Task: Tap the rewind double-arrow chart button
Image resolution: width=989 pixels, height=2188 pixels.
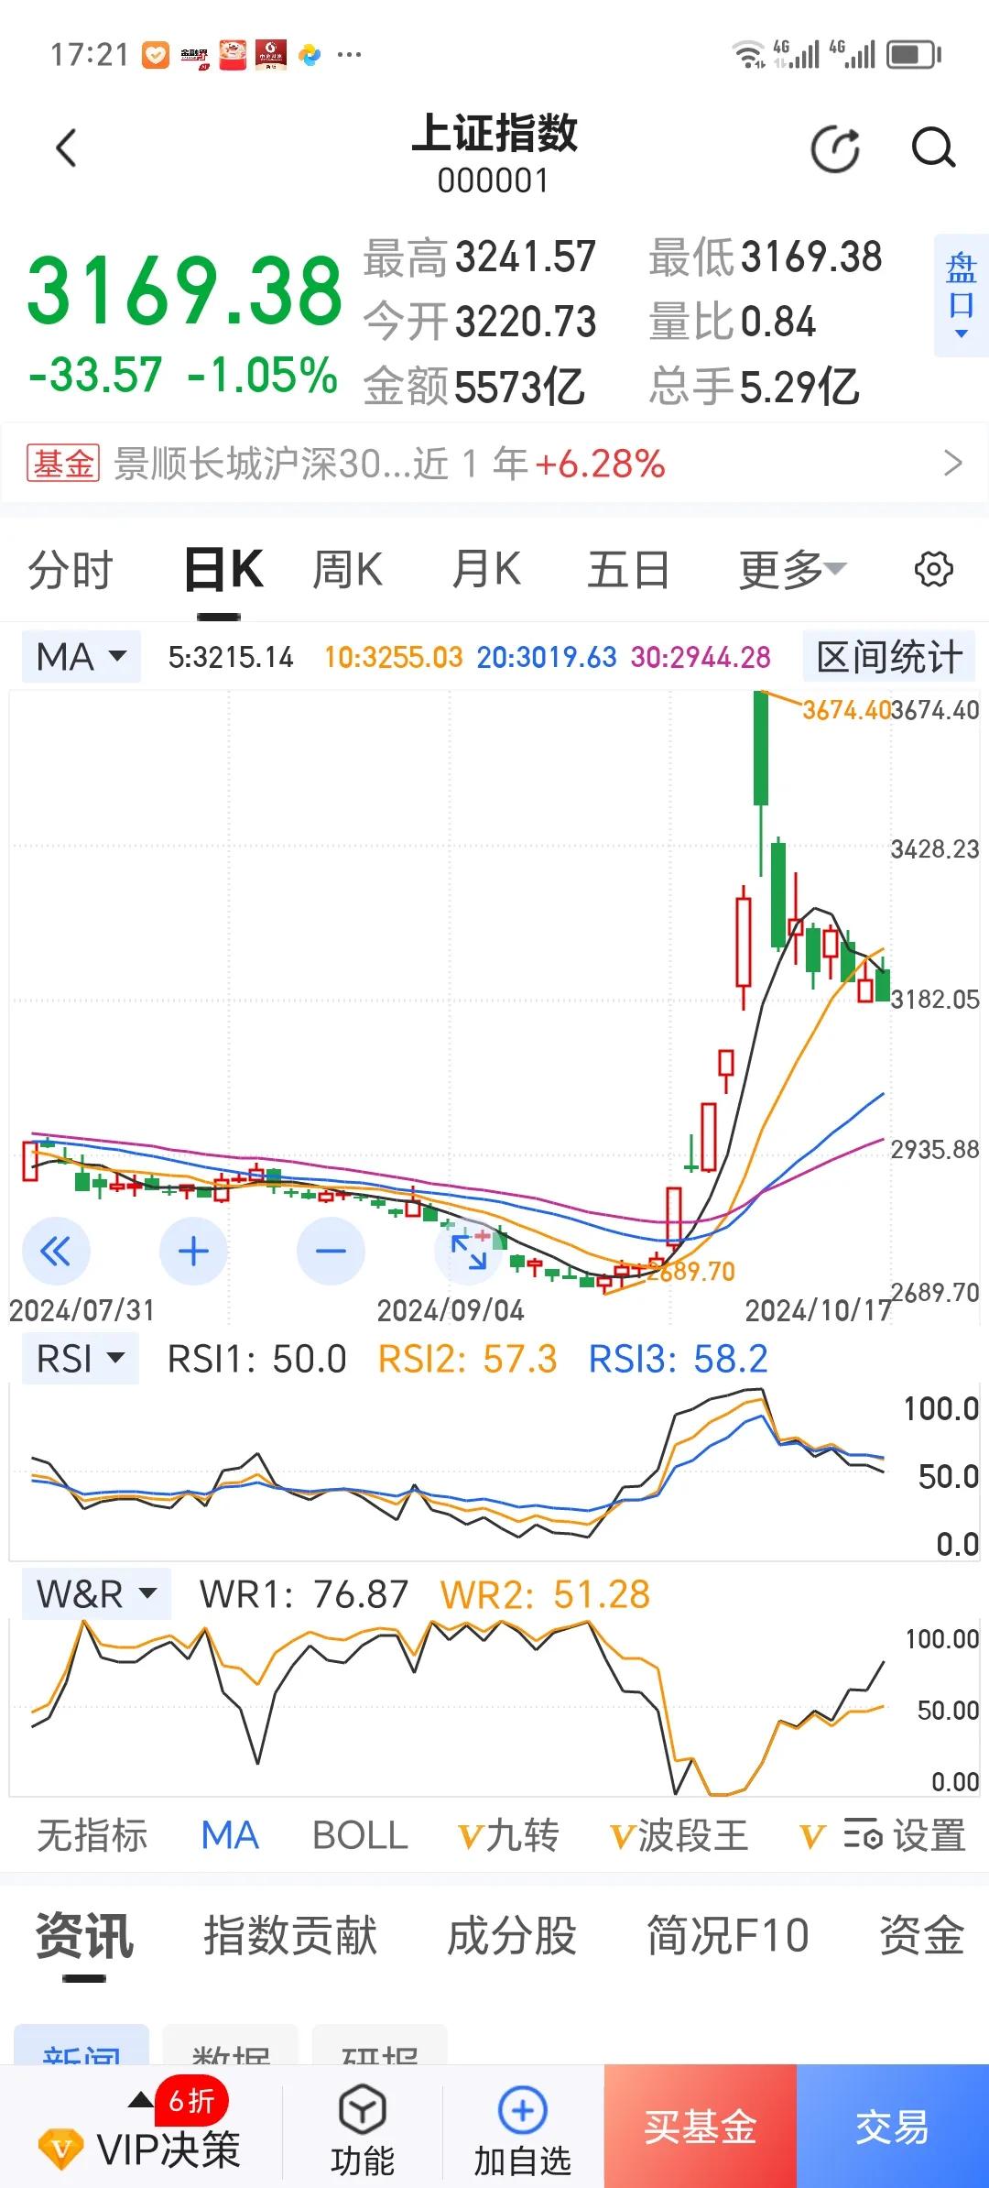Action: pos(56,1251)
